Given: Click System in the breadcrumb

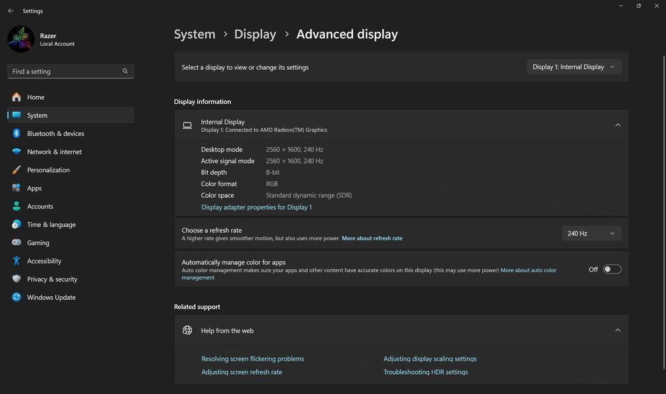Looking at the screenshot, I should [194, 34].
